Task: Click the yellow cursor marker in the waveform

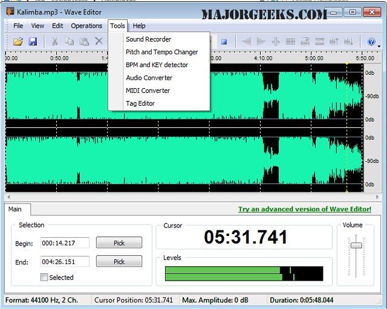Action: click(x=346, y=127)
